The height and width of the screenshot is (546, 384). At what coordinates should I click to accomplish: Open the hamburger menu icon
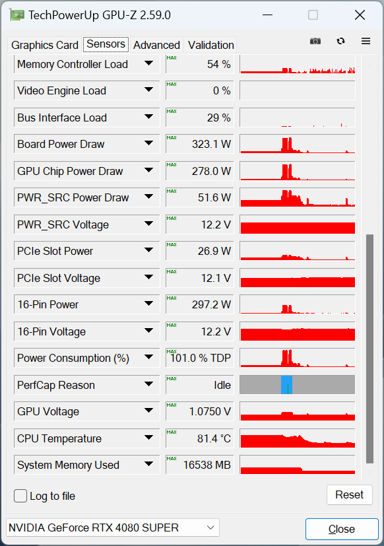[x=366, y=41]
